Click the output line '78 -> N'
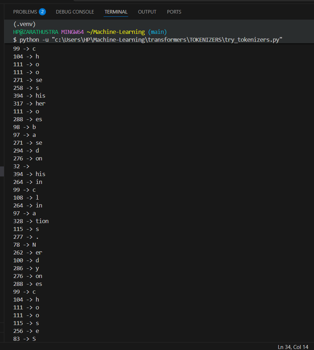Image resolution: width=314 pixels, height=350 pixels. [25, 245]
